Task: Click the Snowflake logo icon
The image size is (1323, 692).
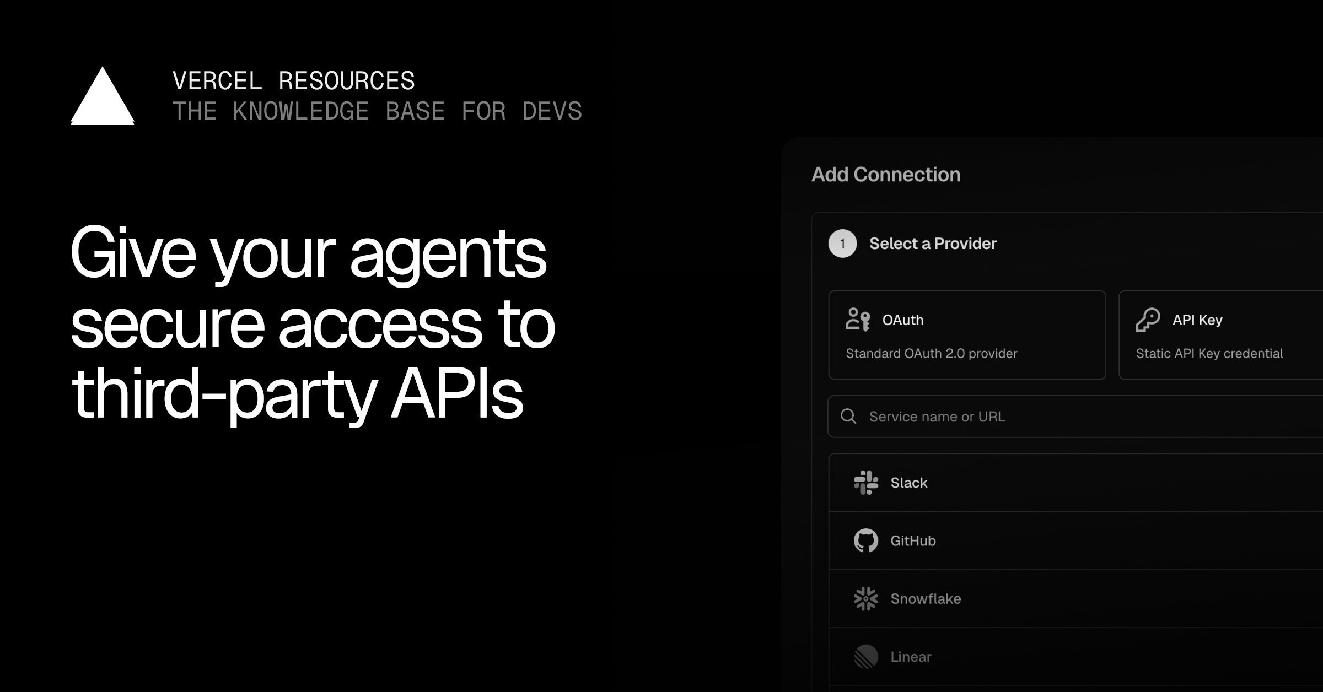Action: point(866,599)
